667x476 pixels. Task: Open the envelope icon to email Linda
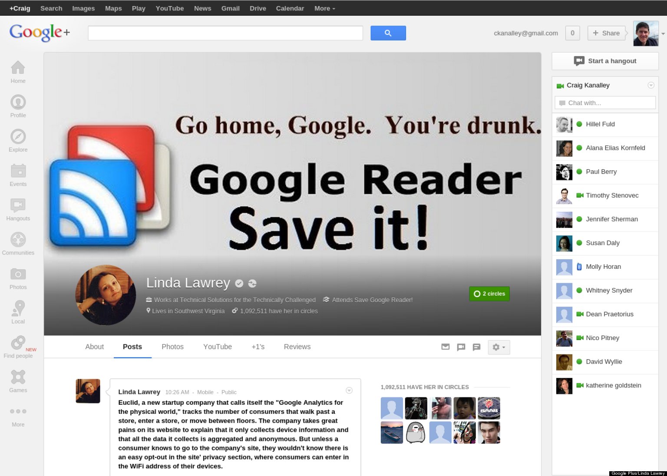tap(445, 347)
